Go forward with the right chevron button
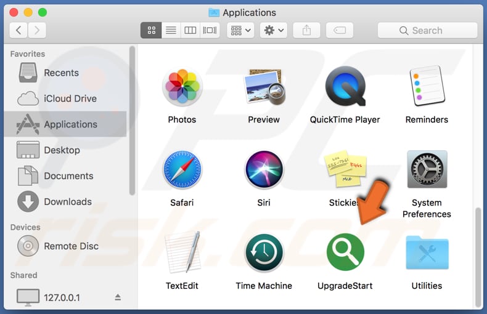The width and height of the screenshot is (487, 314). point(37,30)
